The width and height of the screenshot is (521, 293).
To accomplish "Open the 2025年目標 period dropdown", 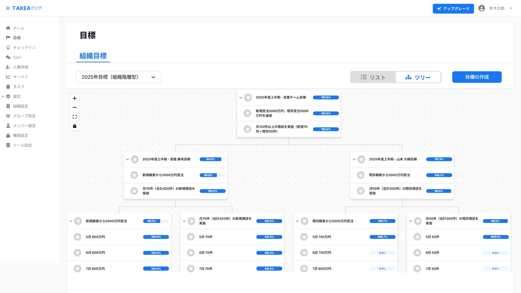I will (118, 77).
